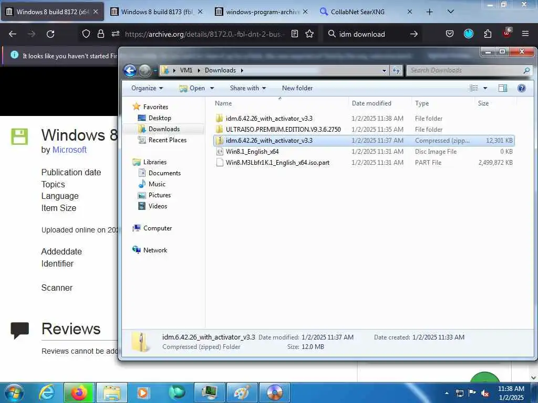Open Firefox tracking protection shield
538x403 pixels.
coord(86,34)
